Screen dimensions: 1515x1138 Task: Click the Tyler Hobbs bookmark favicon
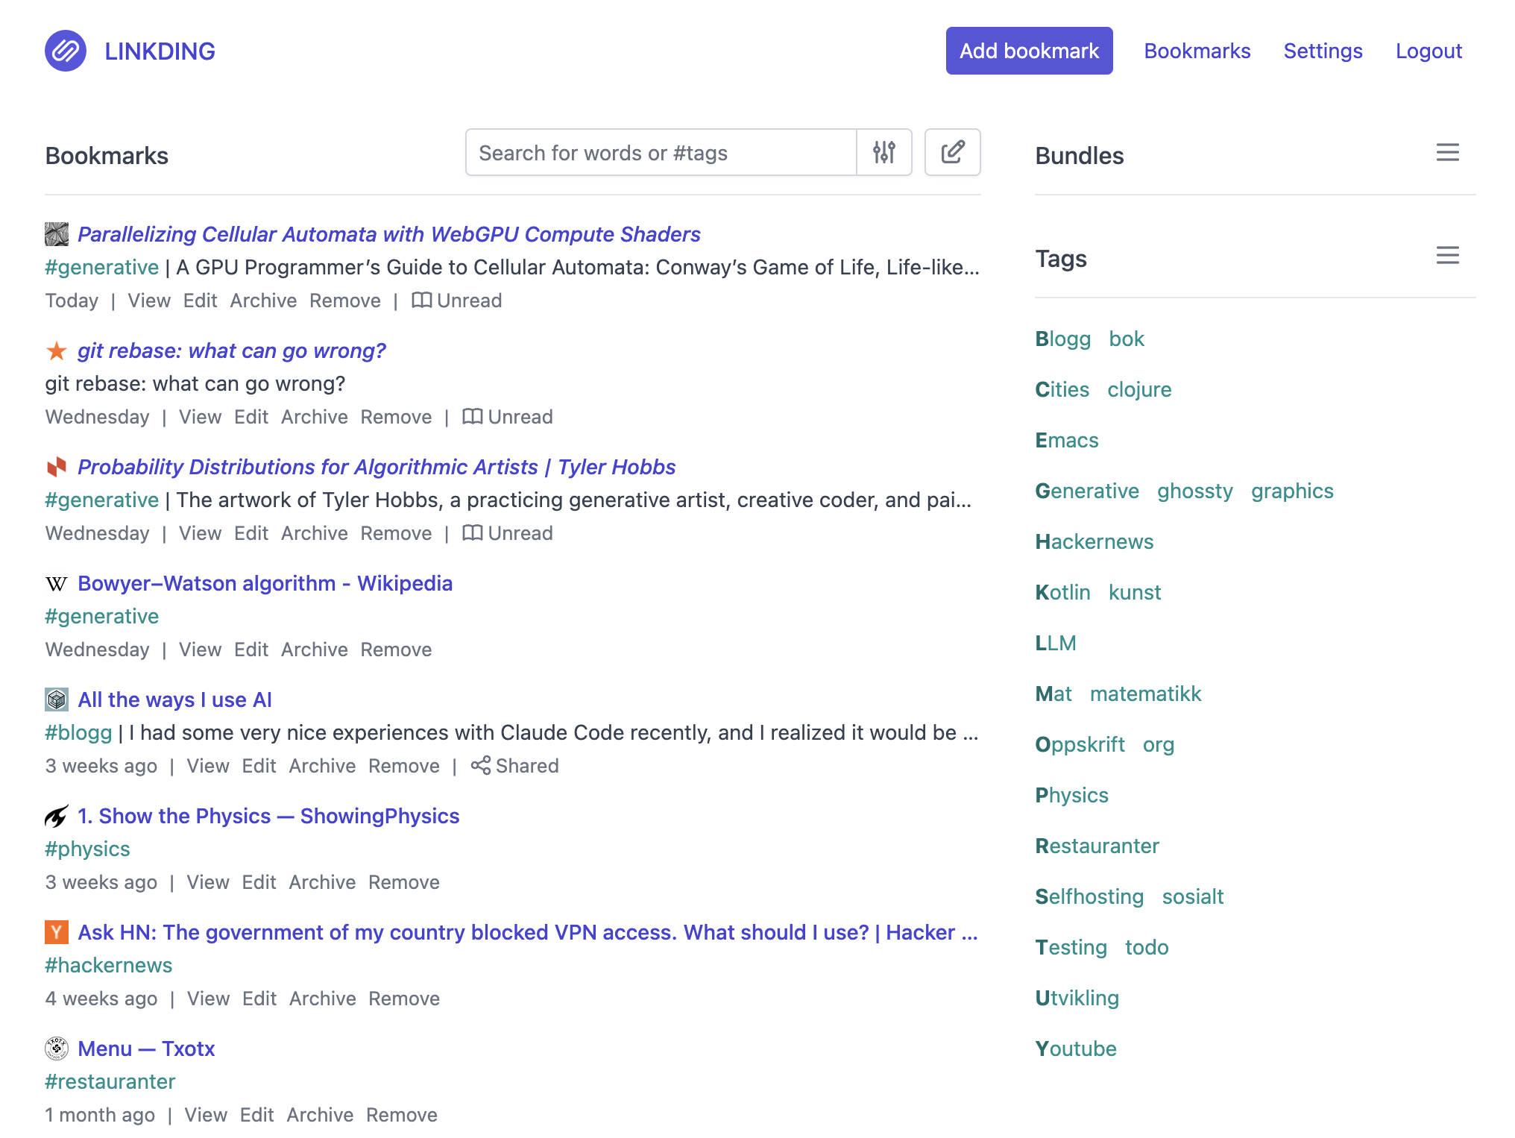coord(57,467)
